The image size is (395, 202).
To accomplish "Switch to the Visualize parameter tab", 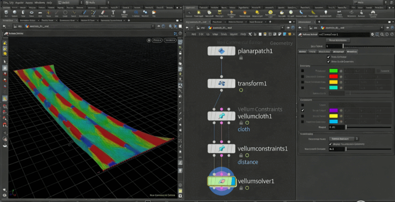I will click(352, 52).
